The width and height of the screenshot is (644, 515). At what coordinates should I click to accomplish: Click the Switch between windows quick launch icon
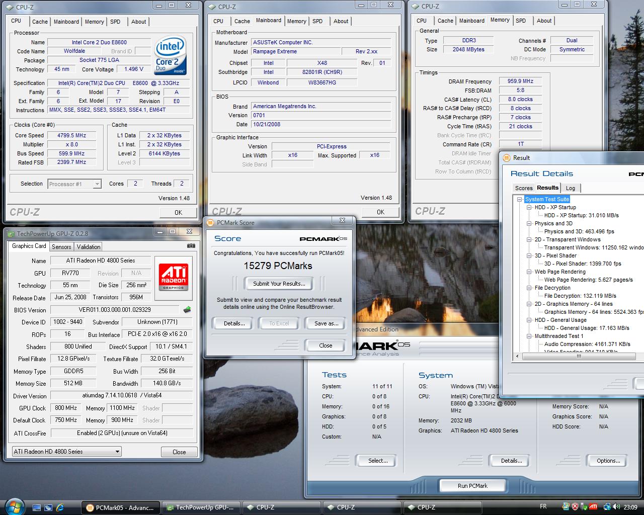(x=48, y=507)
